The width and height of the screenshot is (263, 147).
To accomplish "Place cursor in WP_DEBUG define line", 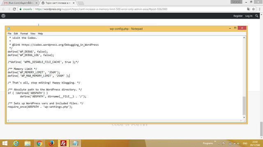I will tap(28, 52).
